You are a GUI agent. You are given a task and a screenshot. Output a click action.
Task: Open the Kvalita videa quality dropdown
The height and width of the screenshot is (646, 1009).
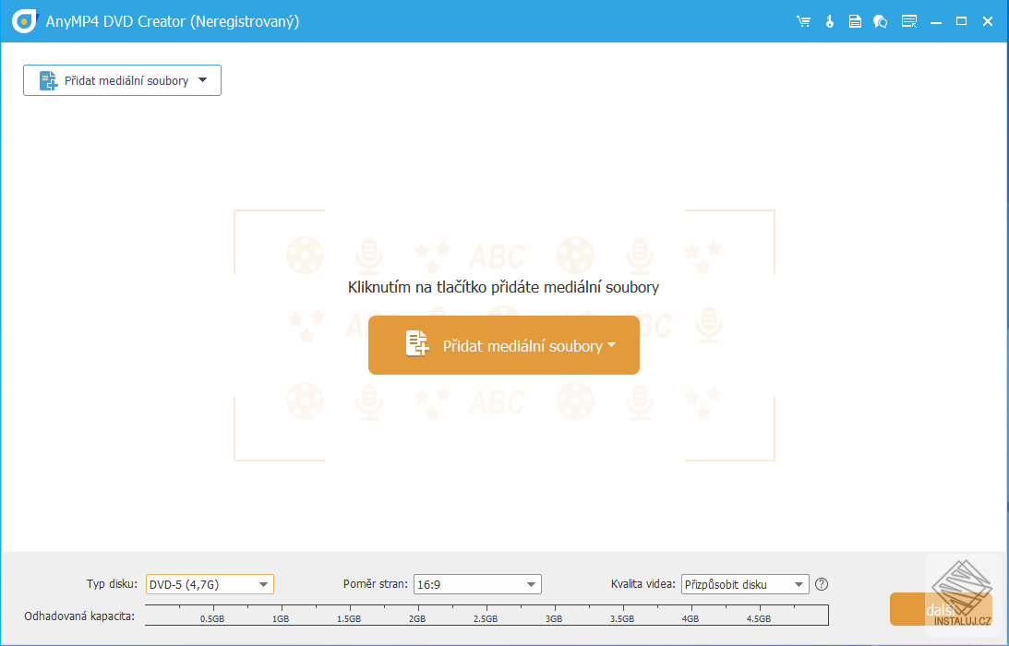(x=799, y=584)
